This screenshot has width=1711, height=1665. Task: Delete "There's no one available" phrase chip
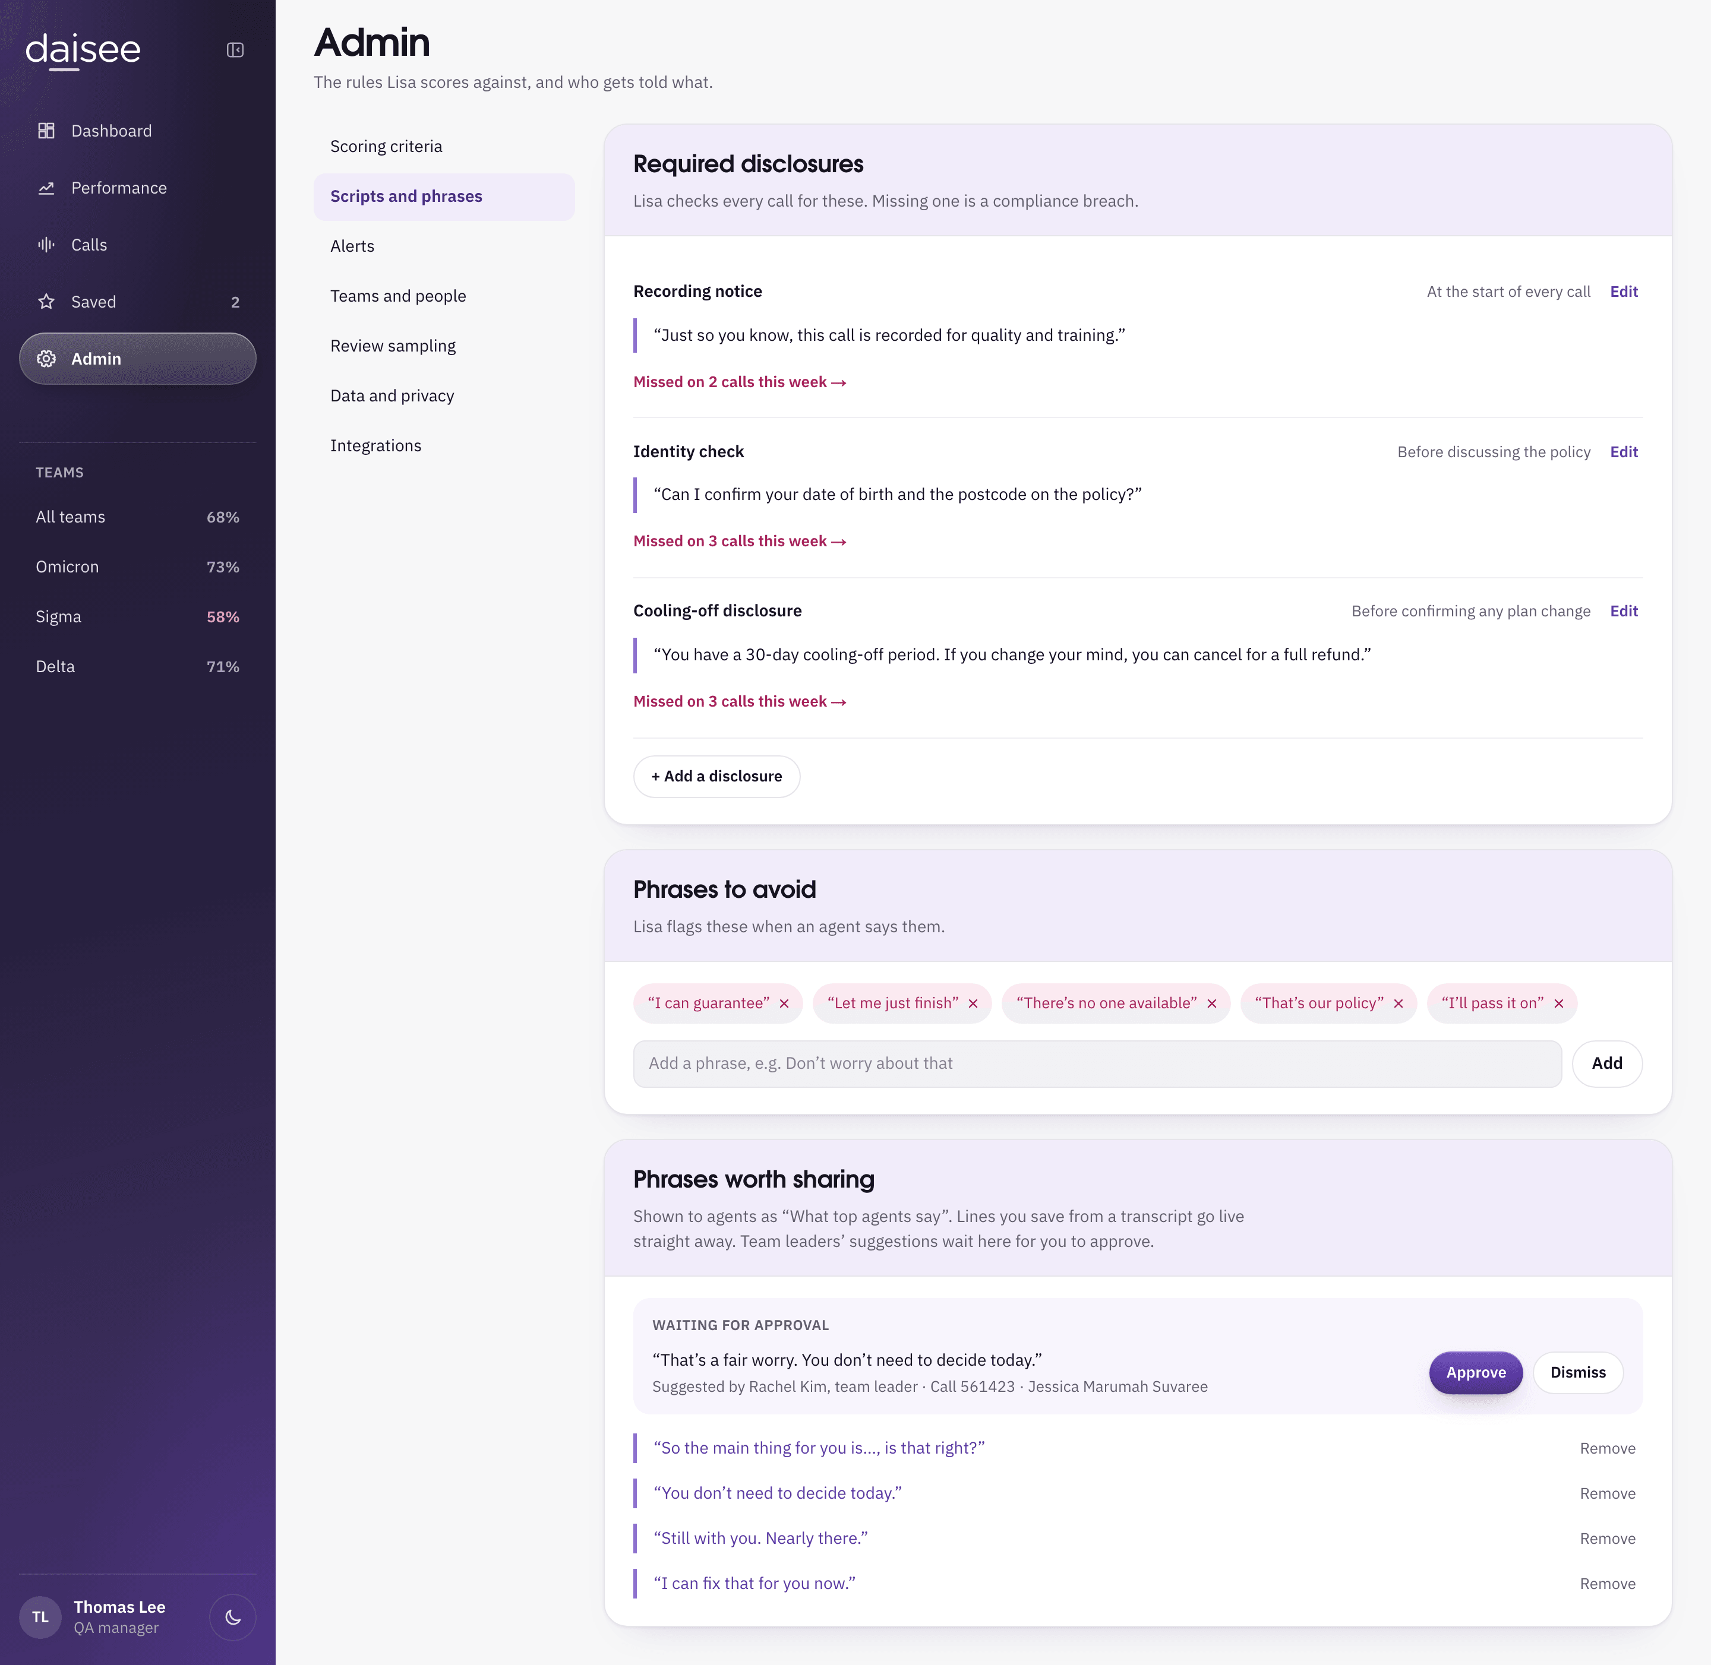pyautogui.click(x=1211, y=1003)
